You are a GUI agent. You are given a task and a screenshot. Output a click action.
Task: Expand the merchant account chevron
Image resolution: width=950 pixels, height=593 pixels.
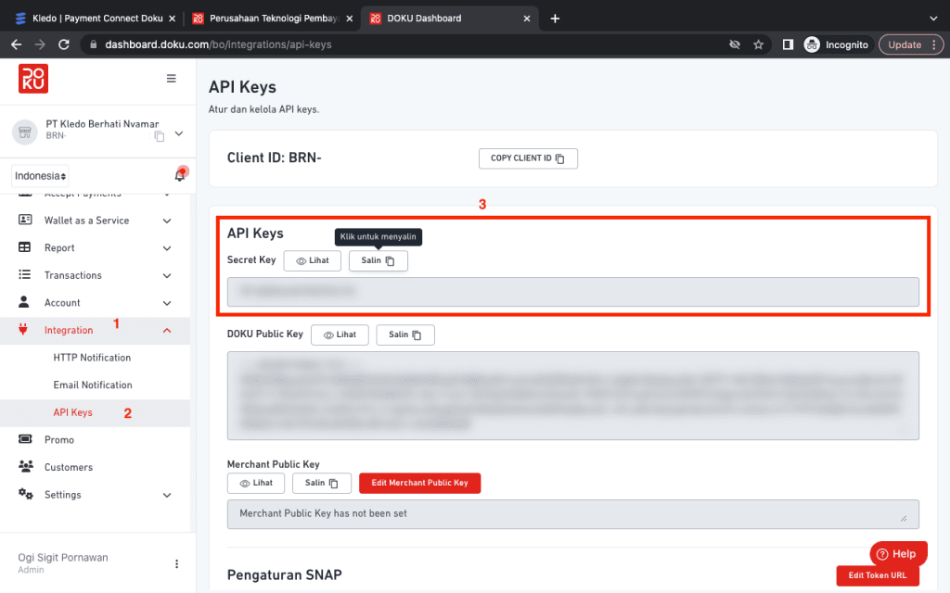[179, 133]
